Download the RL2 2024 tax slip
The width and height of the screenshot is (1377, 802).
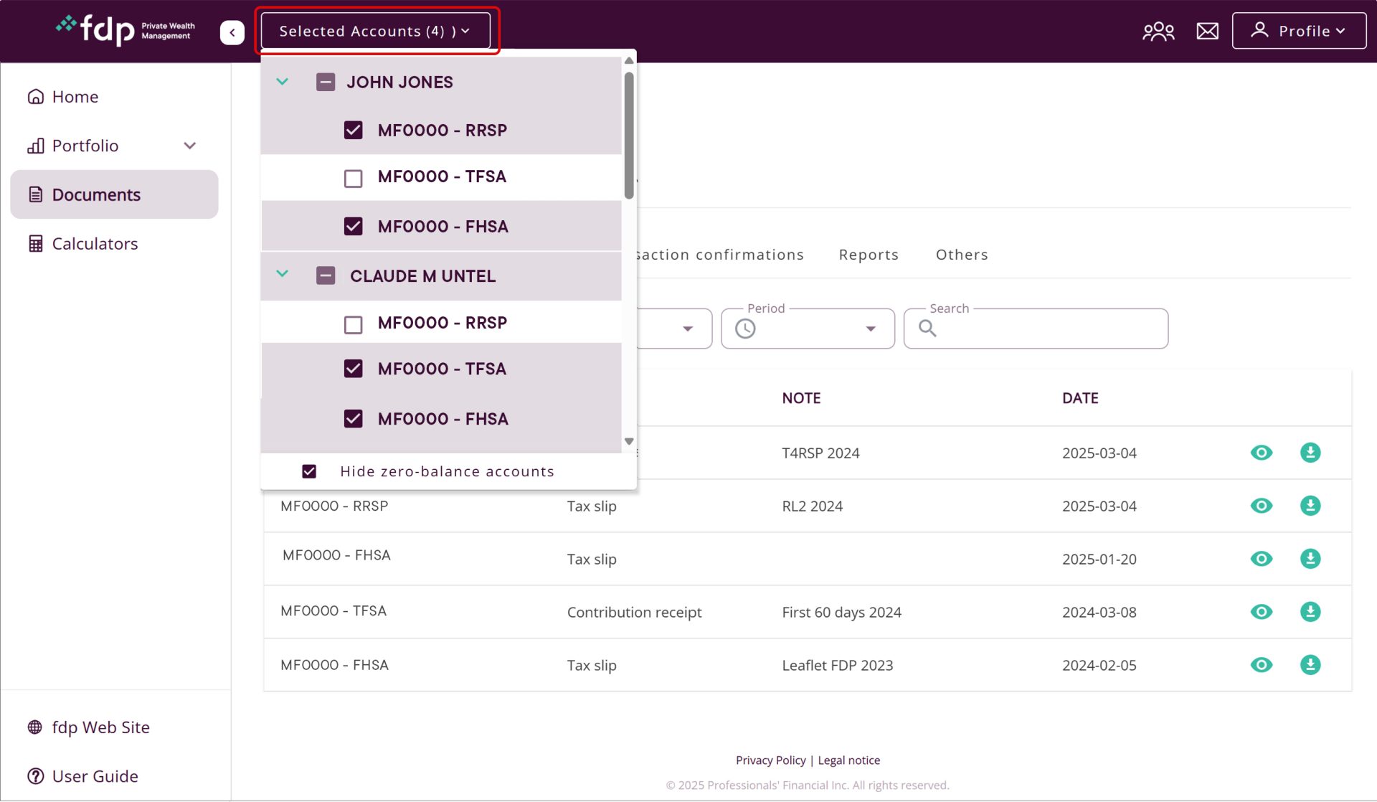(x=1310, y=506)
